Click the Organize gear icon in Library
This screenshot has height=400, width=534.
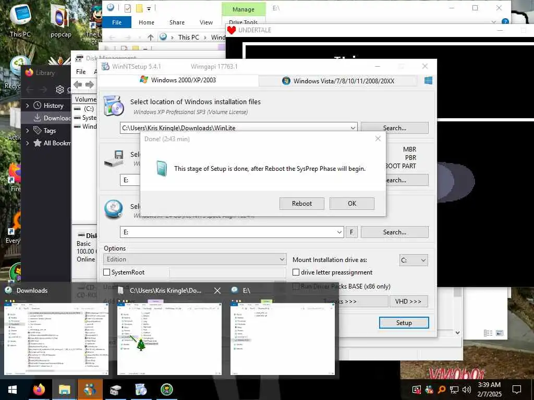(60, 90)
